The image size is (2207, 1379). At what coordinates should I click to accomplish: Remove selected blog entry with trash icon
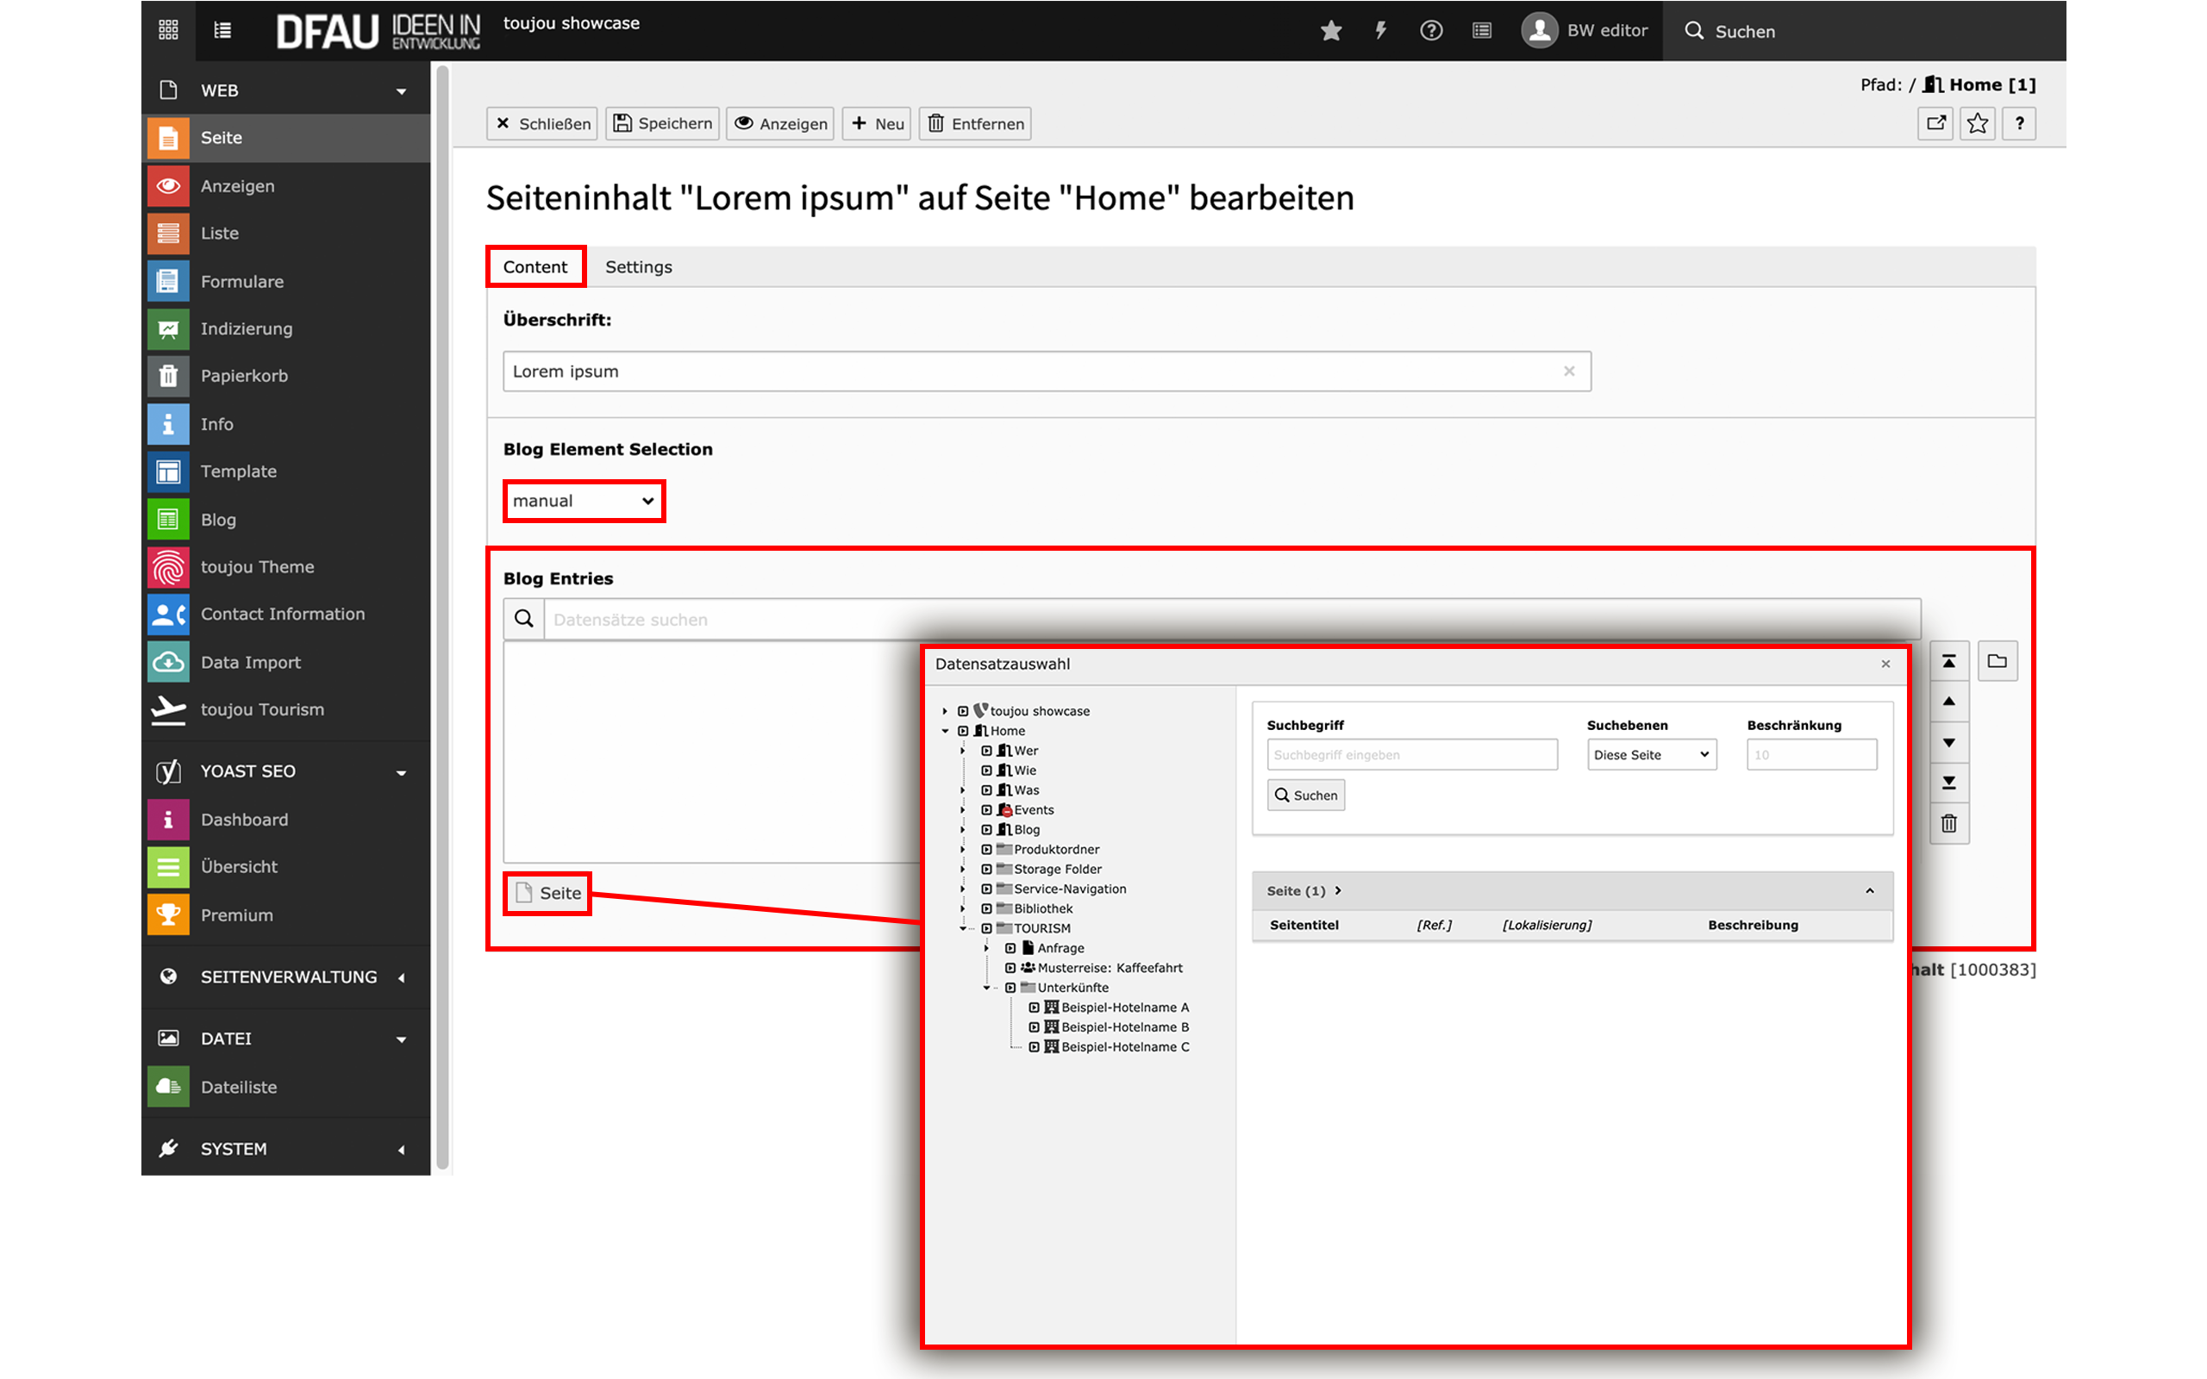pos(1949,824)
